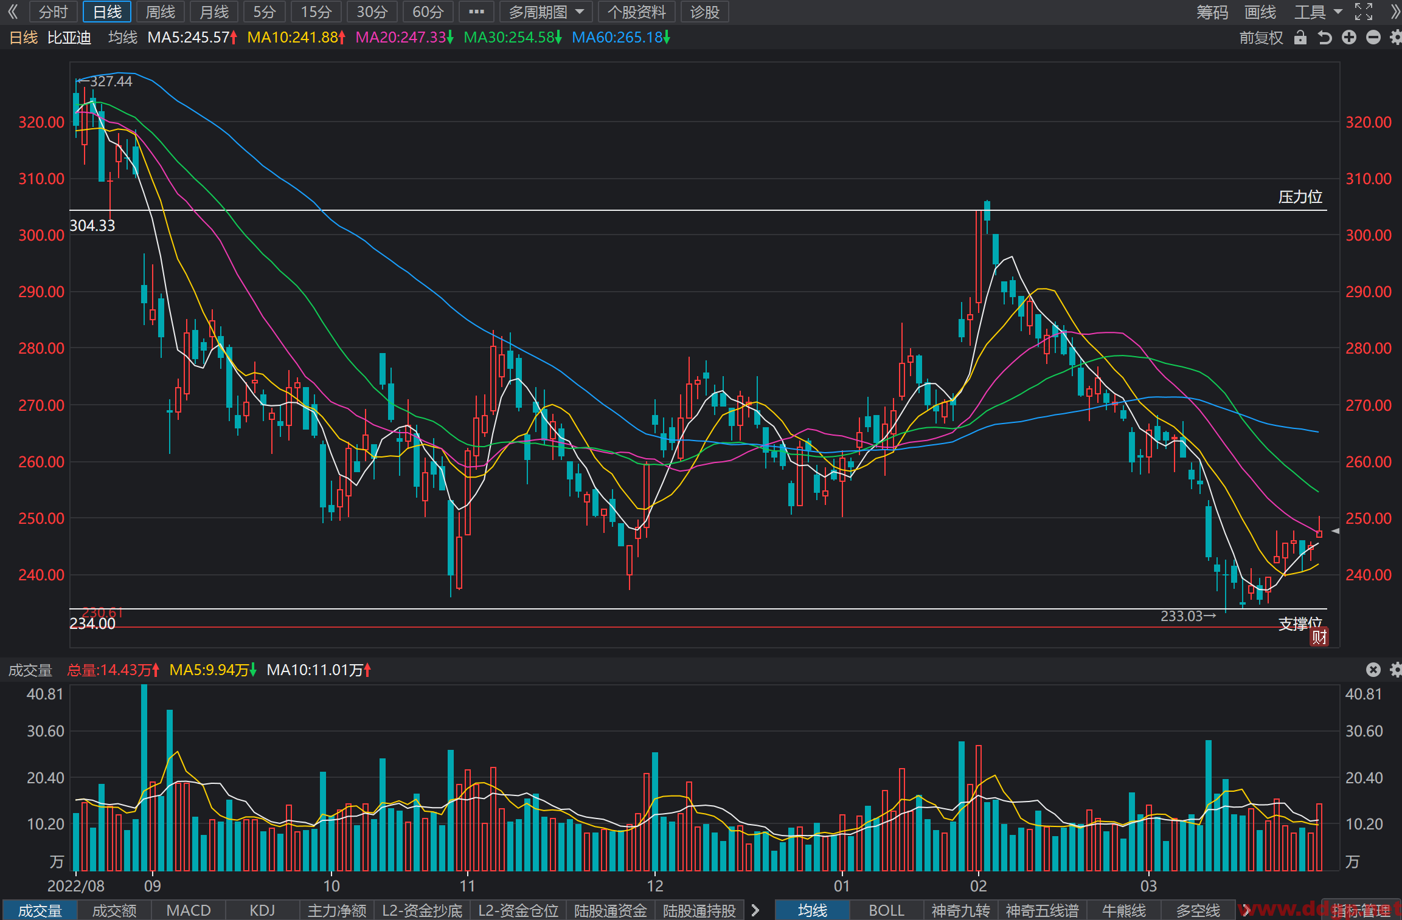Click the 234.00 support price label
Screen dimensions: 1402x920
pyautogui.click(x=92, y=624)
